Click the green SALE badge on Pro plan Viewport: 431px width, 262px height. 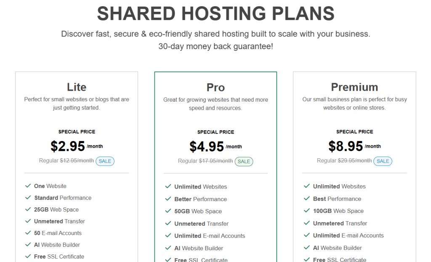click(x=244, y=161)
